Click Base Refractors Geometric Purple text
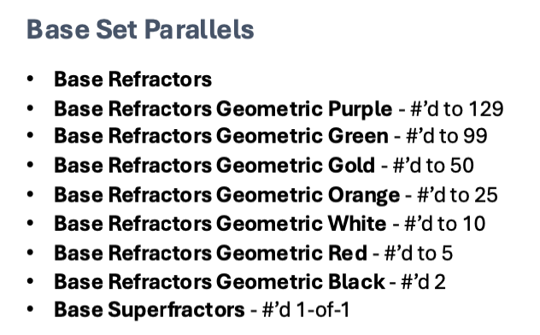 (223, 109)
